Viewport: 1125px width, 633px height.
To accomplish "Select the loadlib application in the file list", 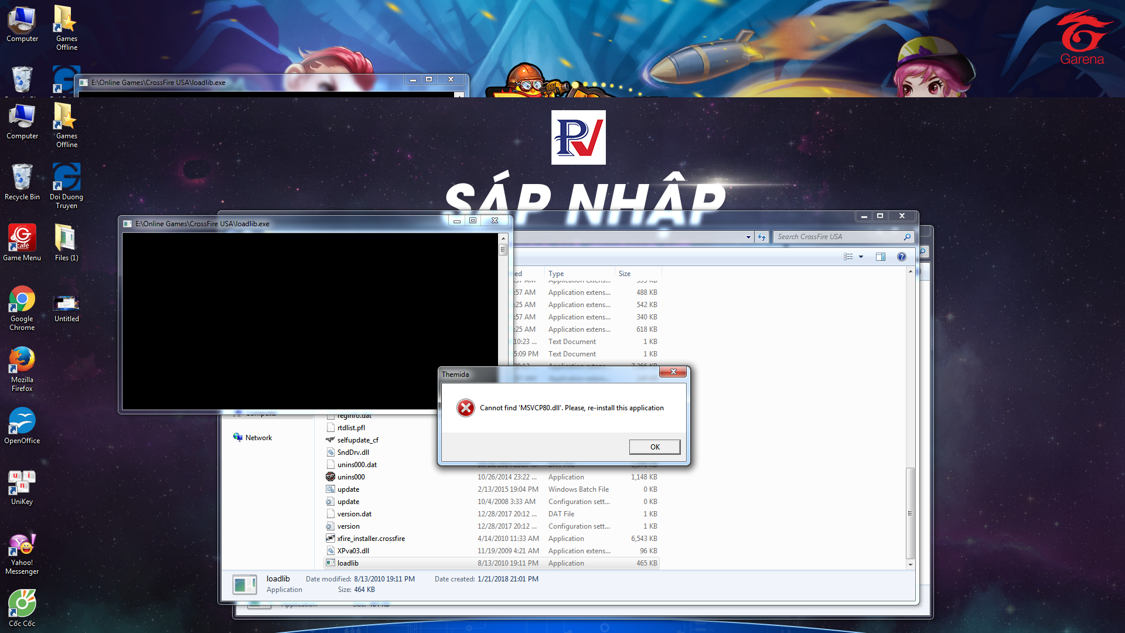I will (492, 563).
